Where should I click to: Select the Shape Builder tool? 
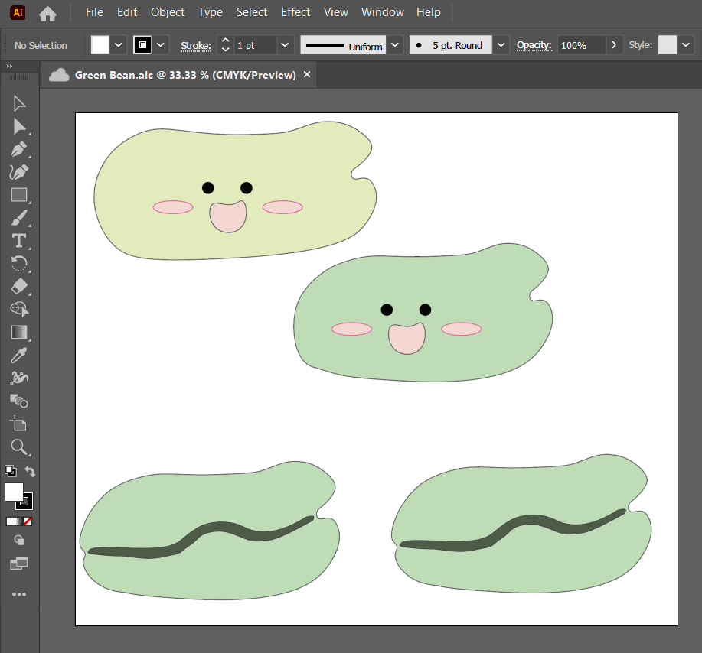[x=19, y=310]
